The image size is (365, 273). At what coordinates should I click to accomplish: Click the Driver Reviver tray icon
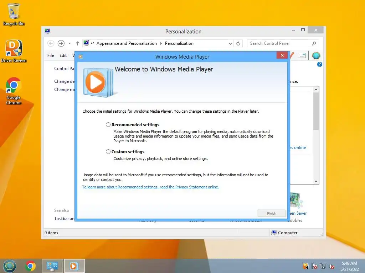click(305, 266)
